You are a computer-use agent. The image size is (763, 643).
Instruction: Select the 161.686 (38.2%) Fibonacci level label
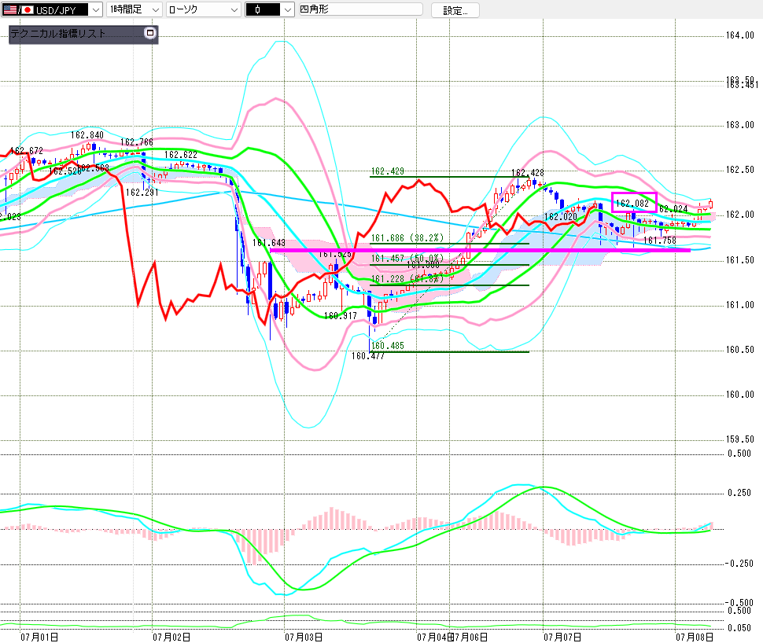pyautogui.click(x=407, y=238)
